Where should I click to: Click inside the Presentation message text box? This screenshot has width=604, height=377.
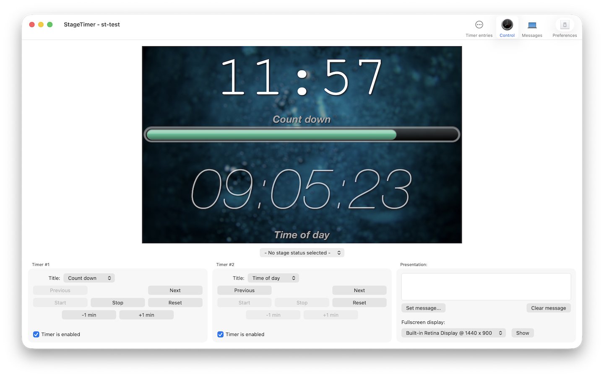[486, 287]
